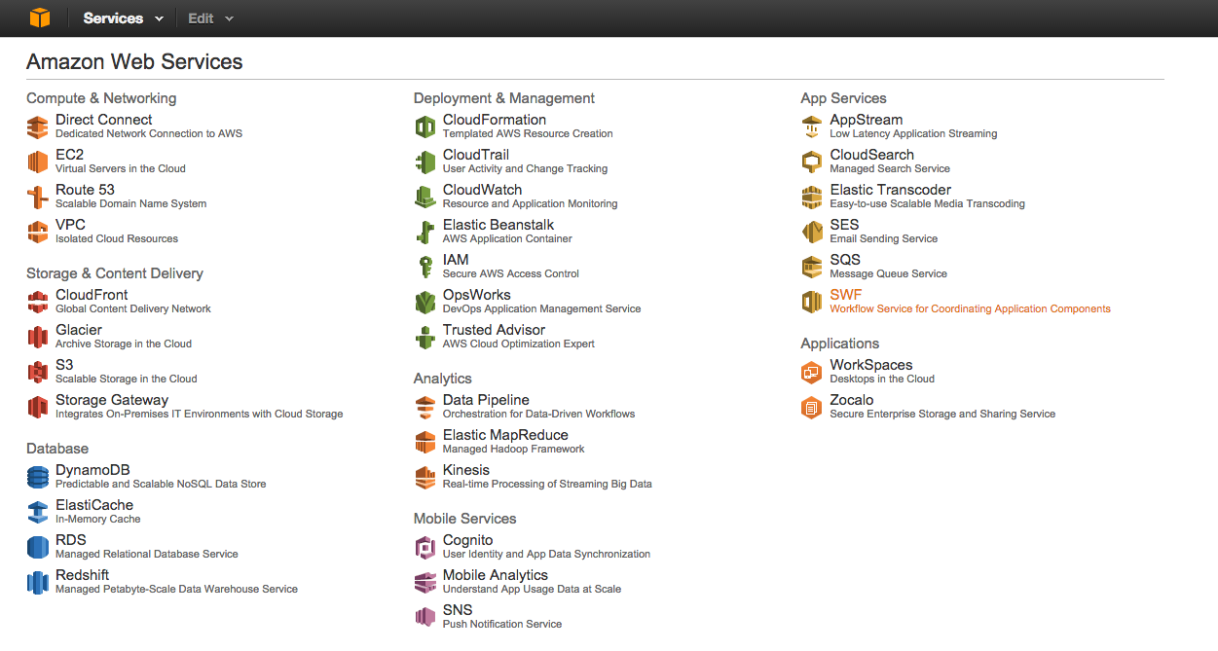Screen dimensions: 1218x651
Task: Open the Services dropdown menu
Action: 124,18
